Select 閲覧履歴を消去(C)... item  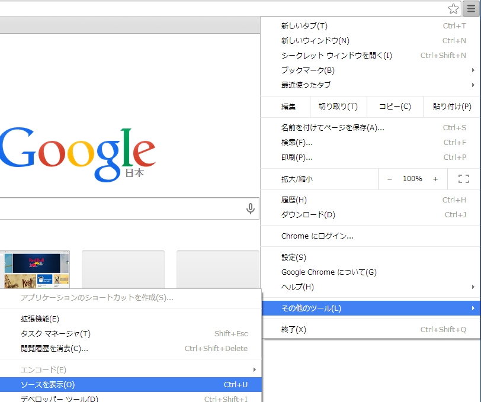click(131, 349)
